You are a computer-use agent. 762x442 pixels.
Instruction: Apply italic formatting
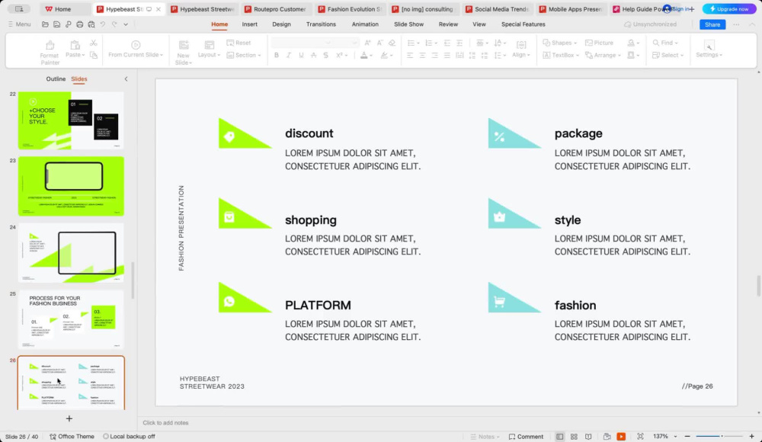tap(289, 56)
